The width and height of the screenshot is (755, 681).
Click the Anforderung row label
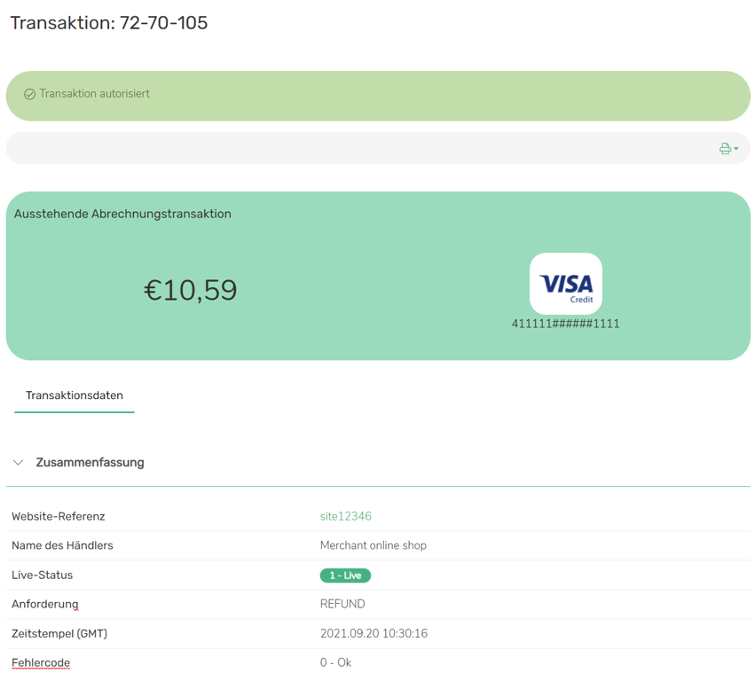point(44,604)
